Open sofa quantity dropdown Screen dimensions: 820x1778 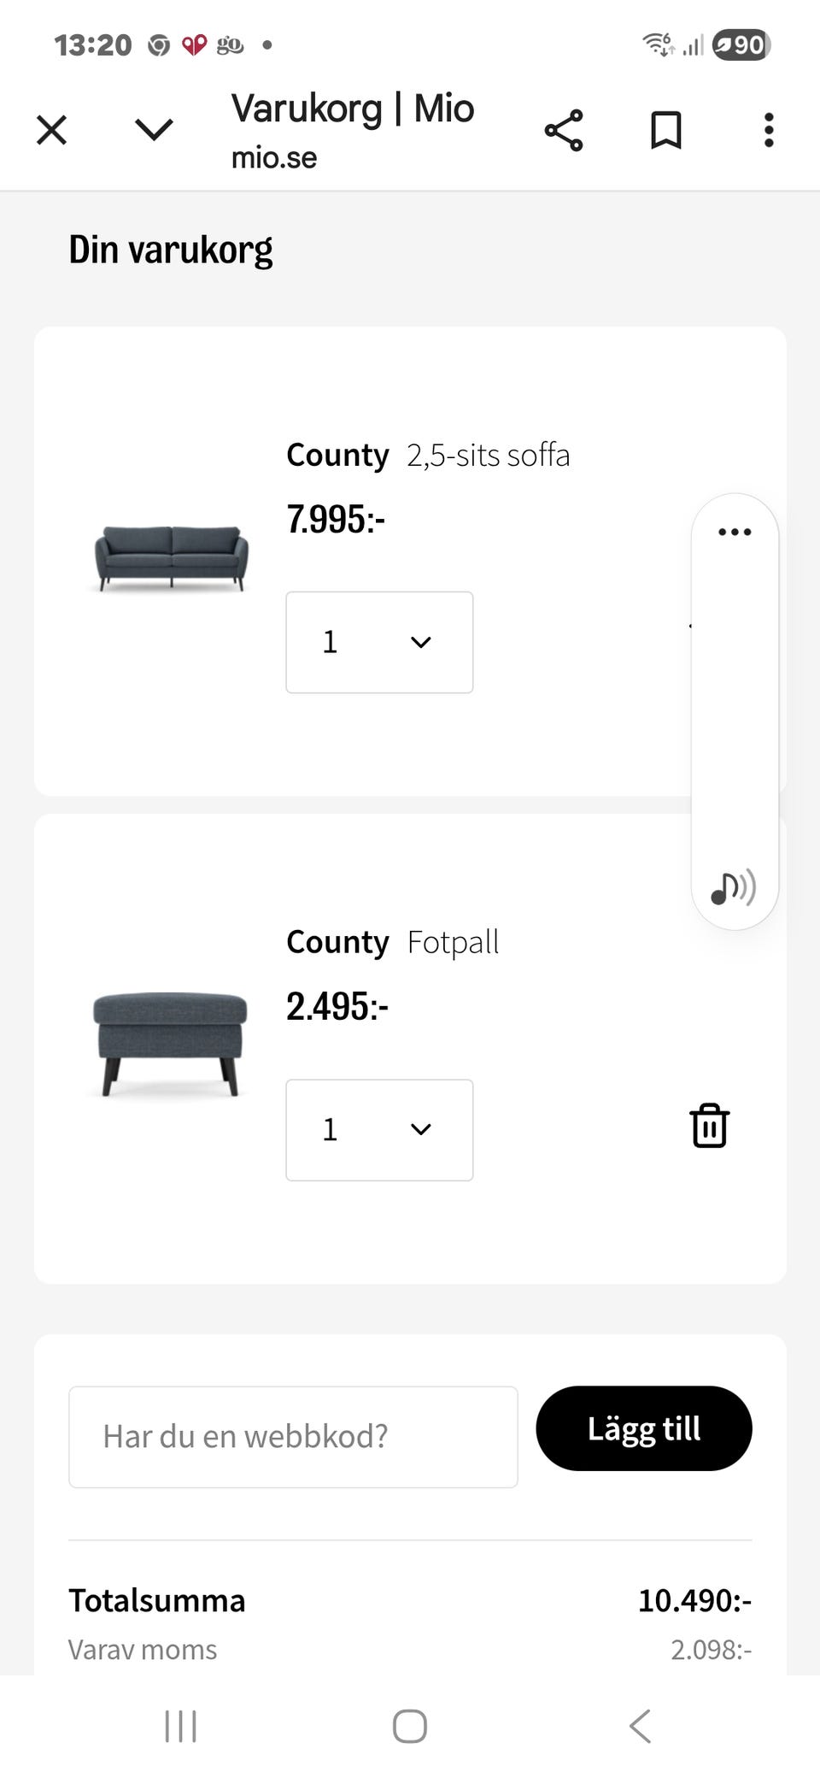tap(379, 642)
